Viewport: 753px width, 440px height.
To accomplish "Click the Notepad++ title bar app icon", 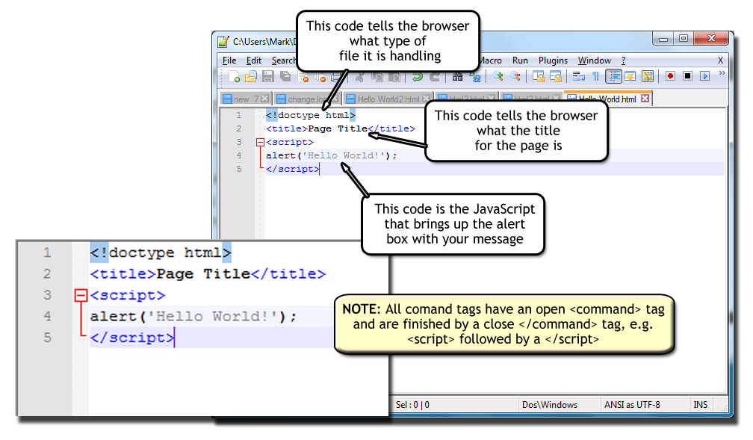I will pyautogui.click(x=223, y=41).
